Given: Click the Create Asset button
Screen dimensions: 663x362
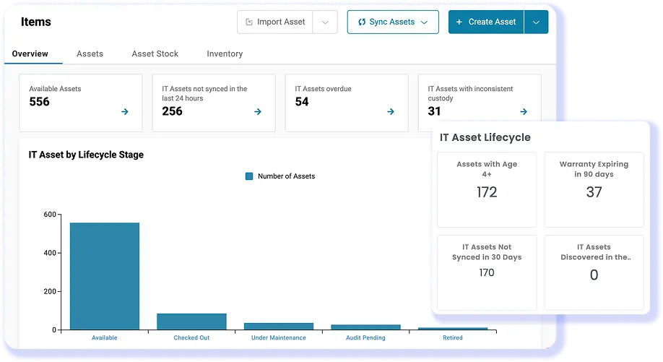Looking at the screenshot, I should click(485, 22).
